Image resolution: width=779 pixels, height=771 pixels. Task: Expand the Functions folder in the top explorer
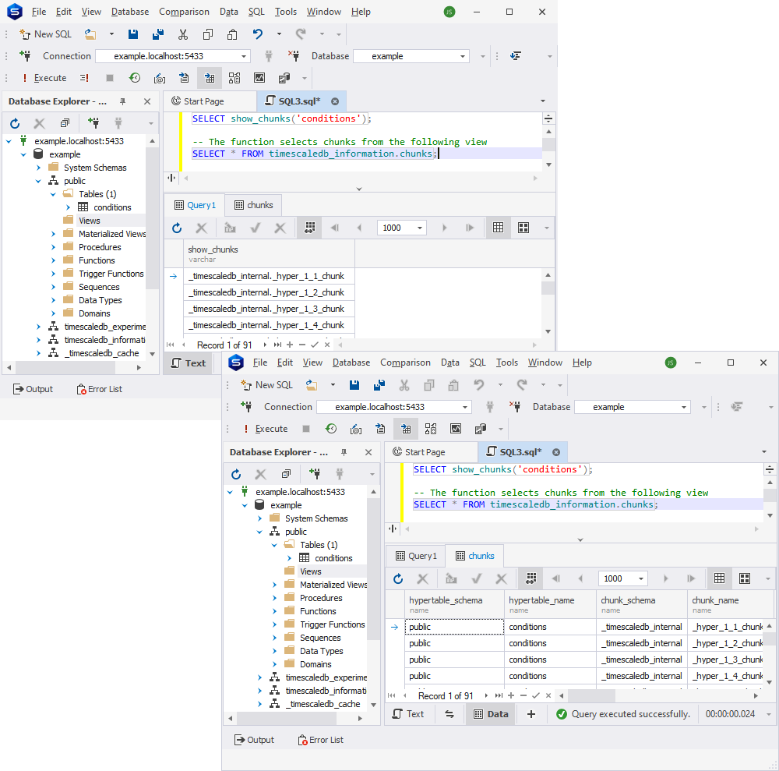53,260
